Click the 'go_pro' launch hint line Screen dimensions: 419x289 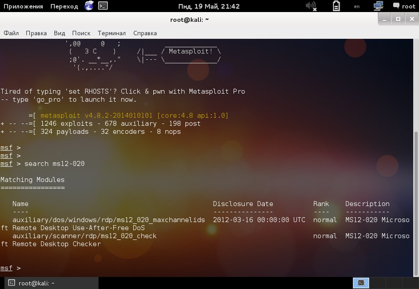68,99
